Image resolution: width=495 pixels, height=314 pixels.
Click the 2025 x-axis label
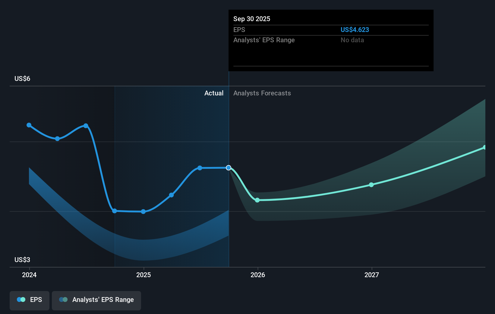tap(143, 275)
